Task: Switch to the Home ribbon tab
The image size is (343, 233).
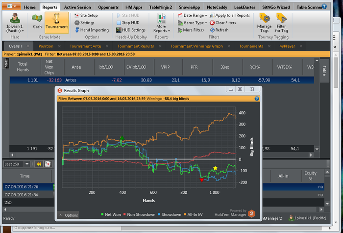Action: tap(30, 7)
